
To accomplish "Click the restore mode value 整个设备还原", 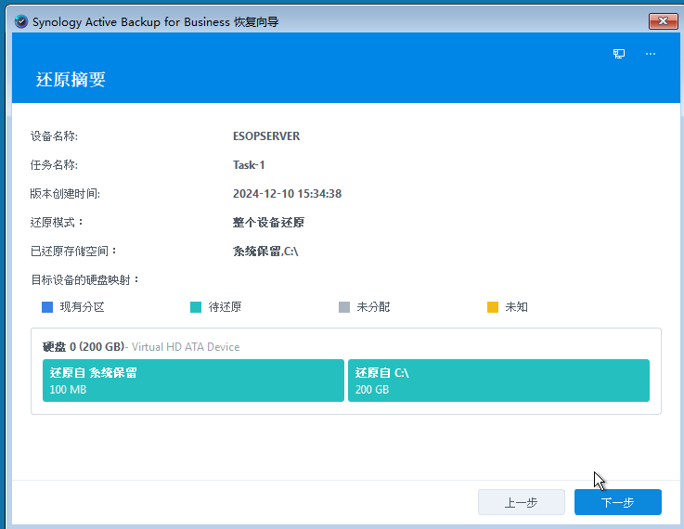I will (x=268, y=223).
